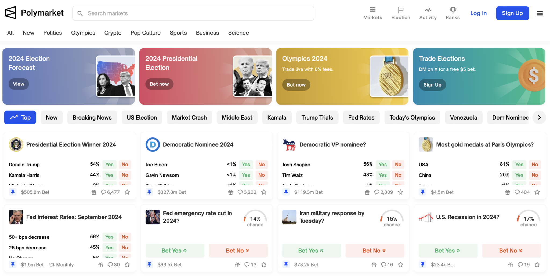Open the Crypto category
550x276 pixels.
pyautogui.click(x=113, y=33)
